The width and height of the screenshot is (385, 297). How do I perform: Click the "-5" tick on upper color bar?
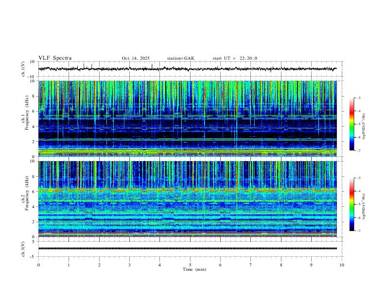coord(358,124)
